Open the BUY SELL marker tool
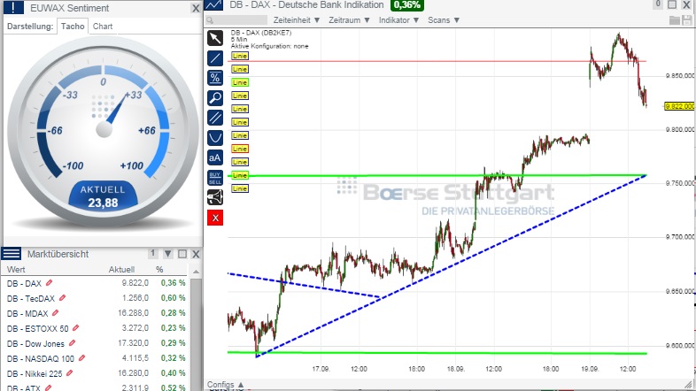Screen dimensions: 696x391 (215, 178)
